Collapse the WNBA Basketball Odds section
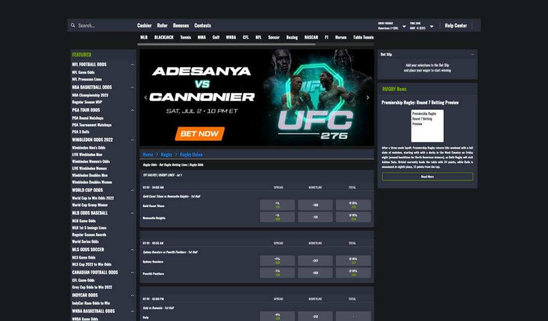548x321 pixels. click(132, 311)
